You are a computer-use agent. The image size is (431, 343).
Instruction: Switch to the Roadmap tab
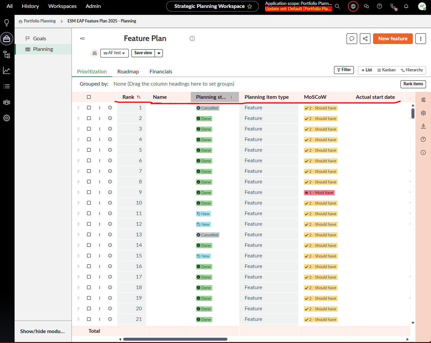click(x=128, y=72)
